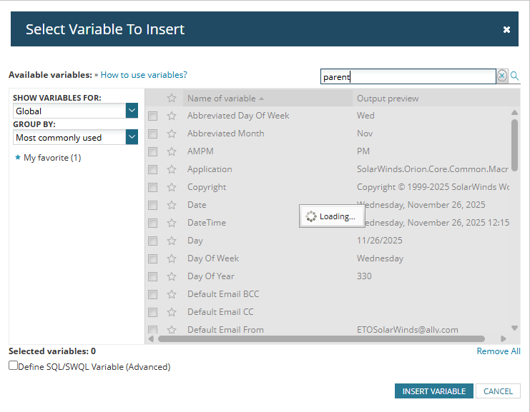Tick the Day Of Year checkbox
The width and height of the screenshot is (530, 412).
click(x=153, y=277)
